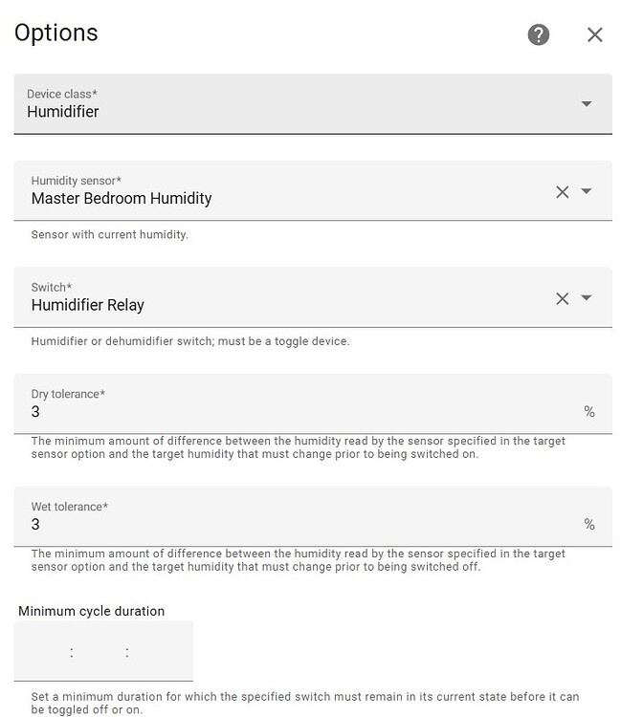Click the Humidifier Relay entity text

pos(88,306)
